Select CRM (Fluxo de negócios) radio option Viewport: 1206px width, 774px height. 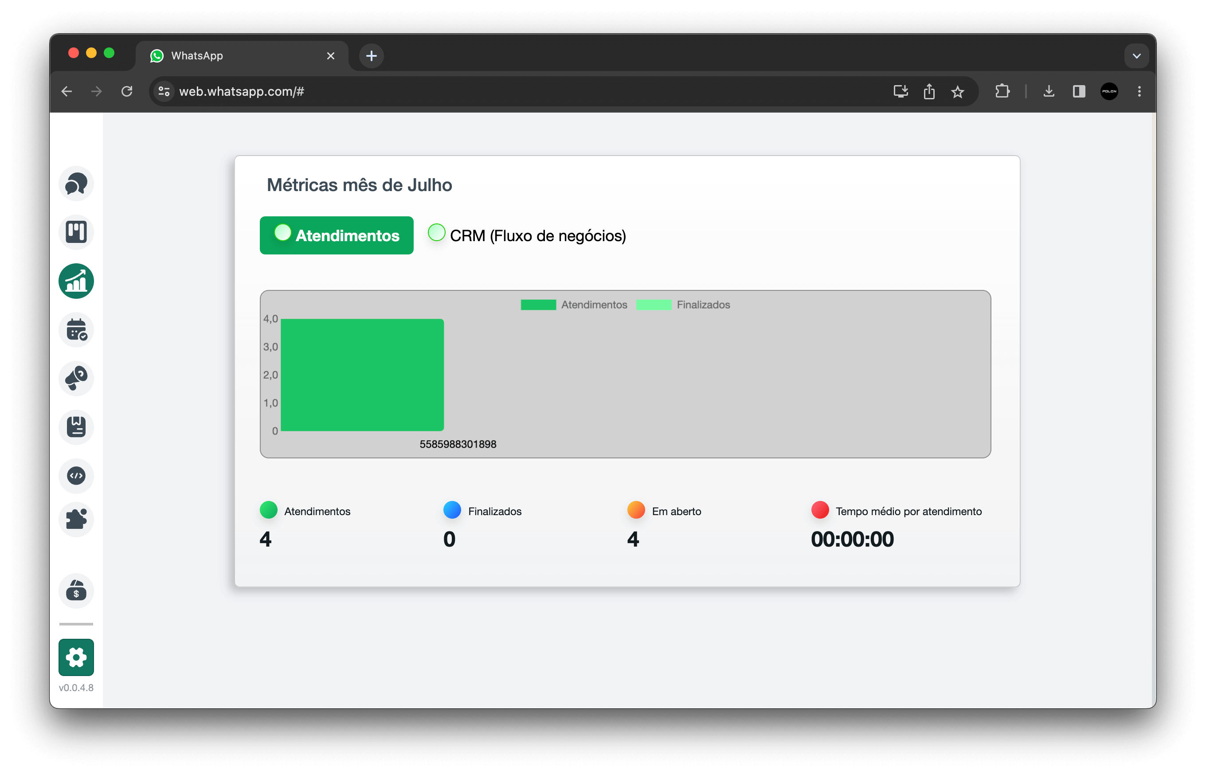[x=436, y=233]
